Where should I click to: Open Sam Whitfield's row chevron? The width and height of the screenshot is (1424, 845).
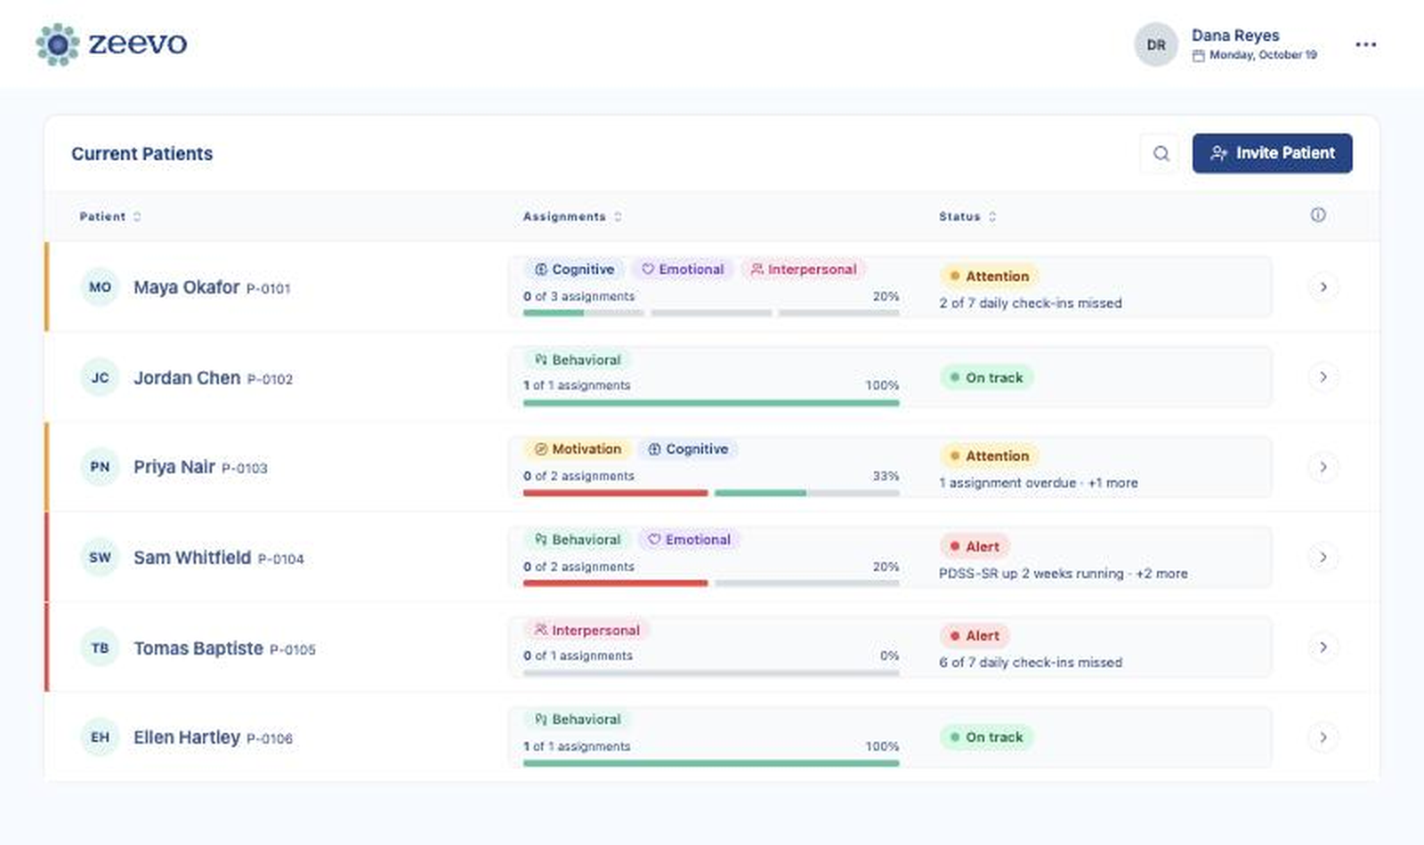coord(1323,557)
